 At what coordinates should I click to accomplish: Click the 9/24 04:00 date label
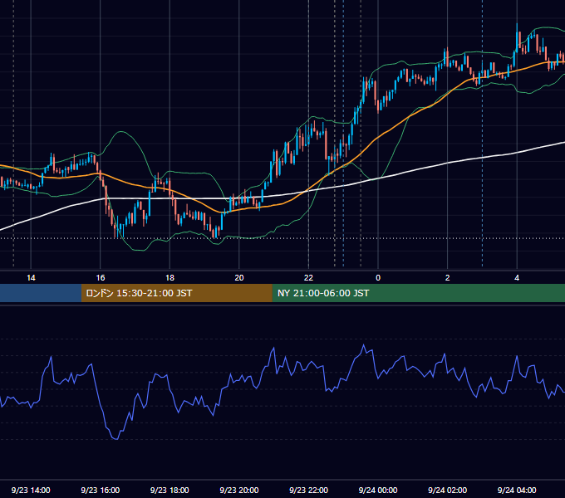pos(517,490)
